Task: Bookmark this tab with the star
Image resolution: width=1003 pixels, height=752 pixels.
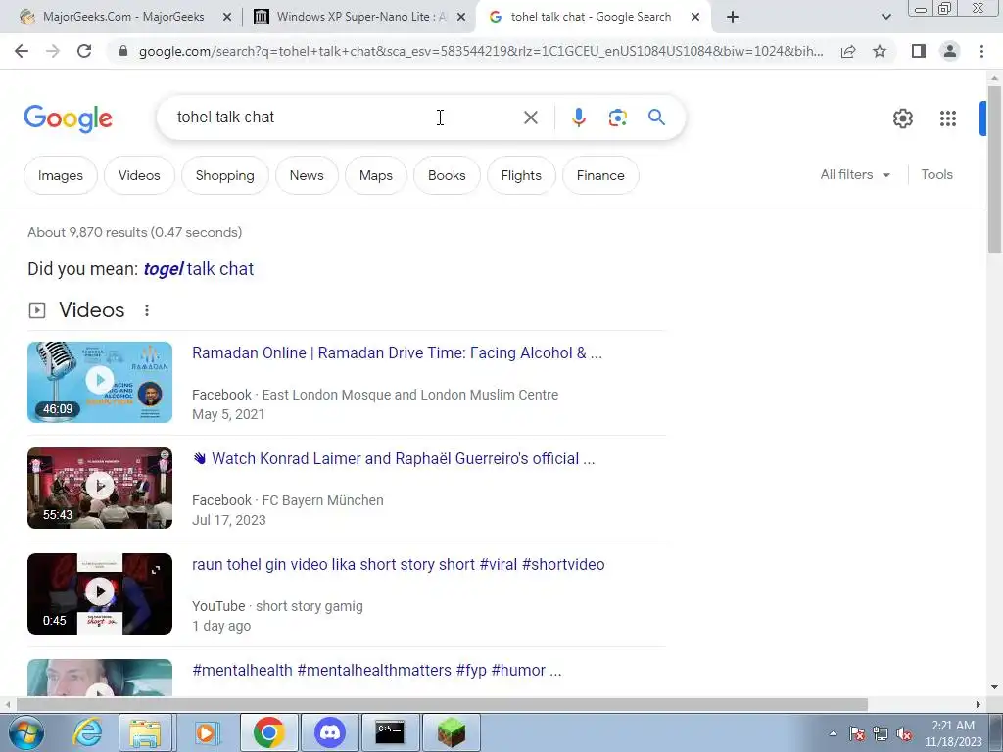Action: [x=880, y=51]
